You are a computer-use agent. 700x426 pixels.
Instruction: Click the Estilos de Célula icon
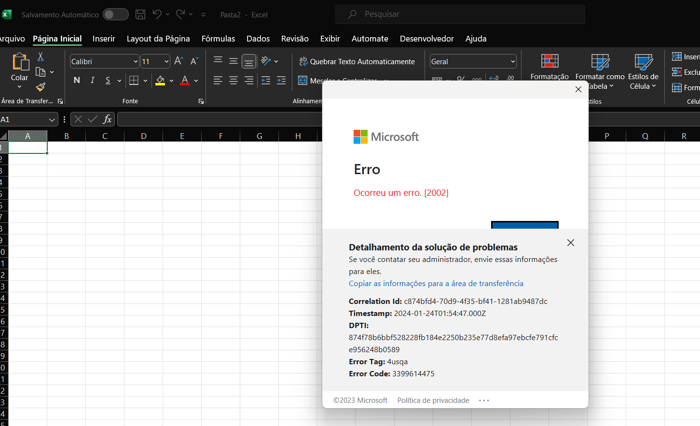[x=644, y=61]
